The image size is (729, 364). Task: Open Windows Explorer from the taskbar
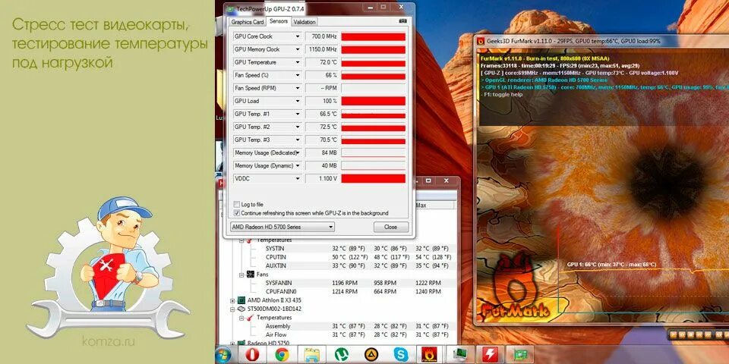[311, 355]
